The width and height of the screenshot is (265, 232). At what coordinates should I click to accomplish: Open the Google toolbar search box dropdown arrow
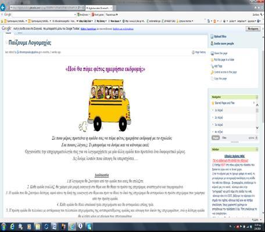pos(75,15)
